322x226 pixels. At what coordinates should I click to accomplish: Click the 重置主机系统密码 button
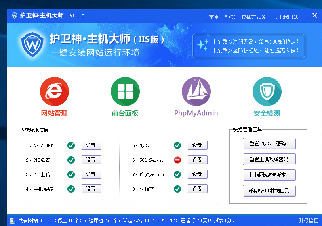(269, 159)
